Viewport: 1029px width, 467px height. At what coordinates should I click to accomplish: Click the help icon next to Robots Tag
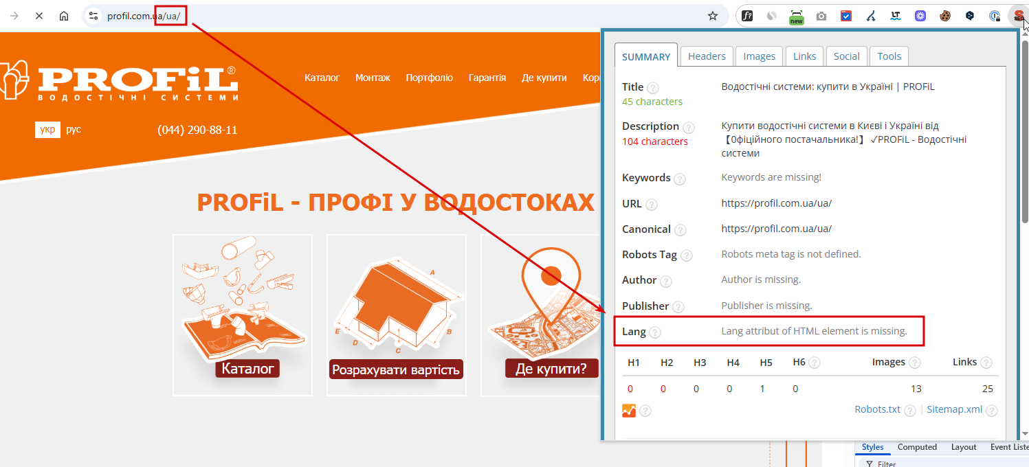point(686,255)
